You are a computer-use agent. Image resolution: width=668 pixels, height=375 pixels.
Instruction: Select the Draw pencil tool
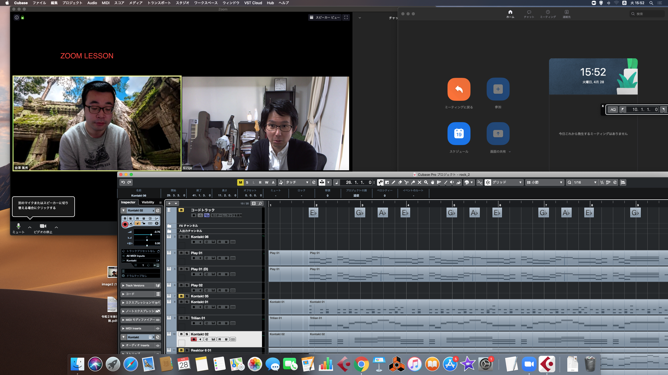point(393,182)
